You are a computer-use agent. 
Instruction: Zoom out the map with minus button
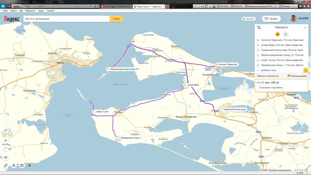coord(6,148)
